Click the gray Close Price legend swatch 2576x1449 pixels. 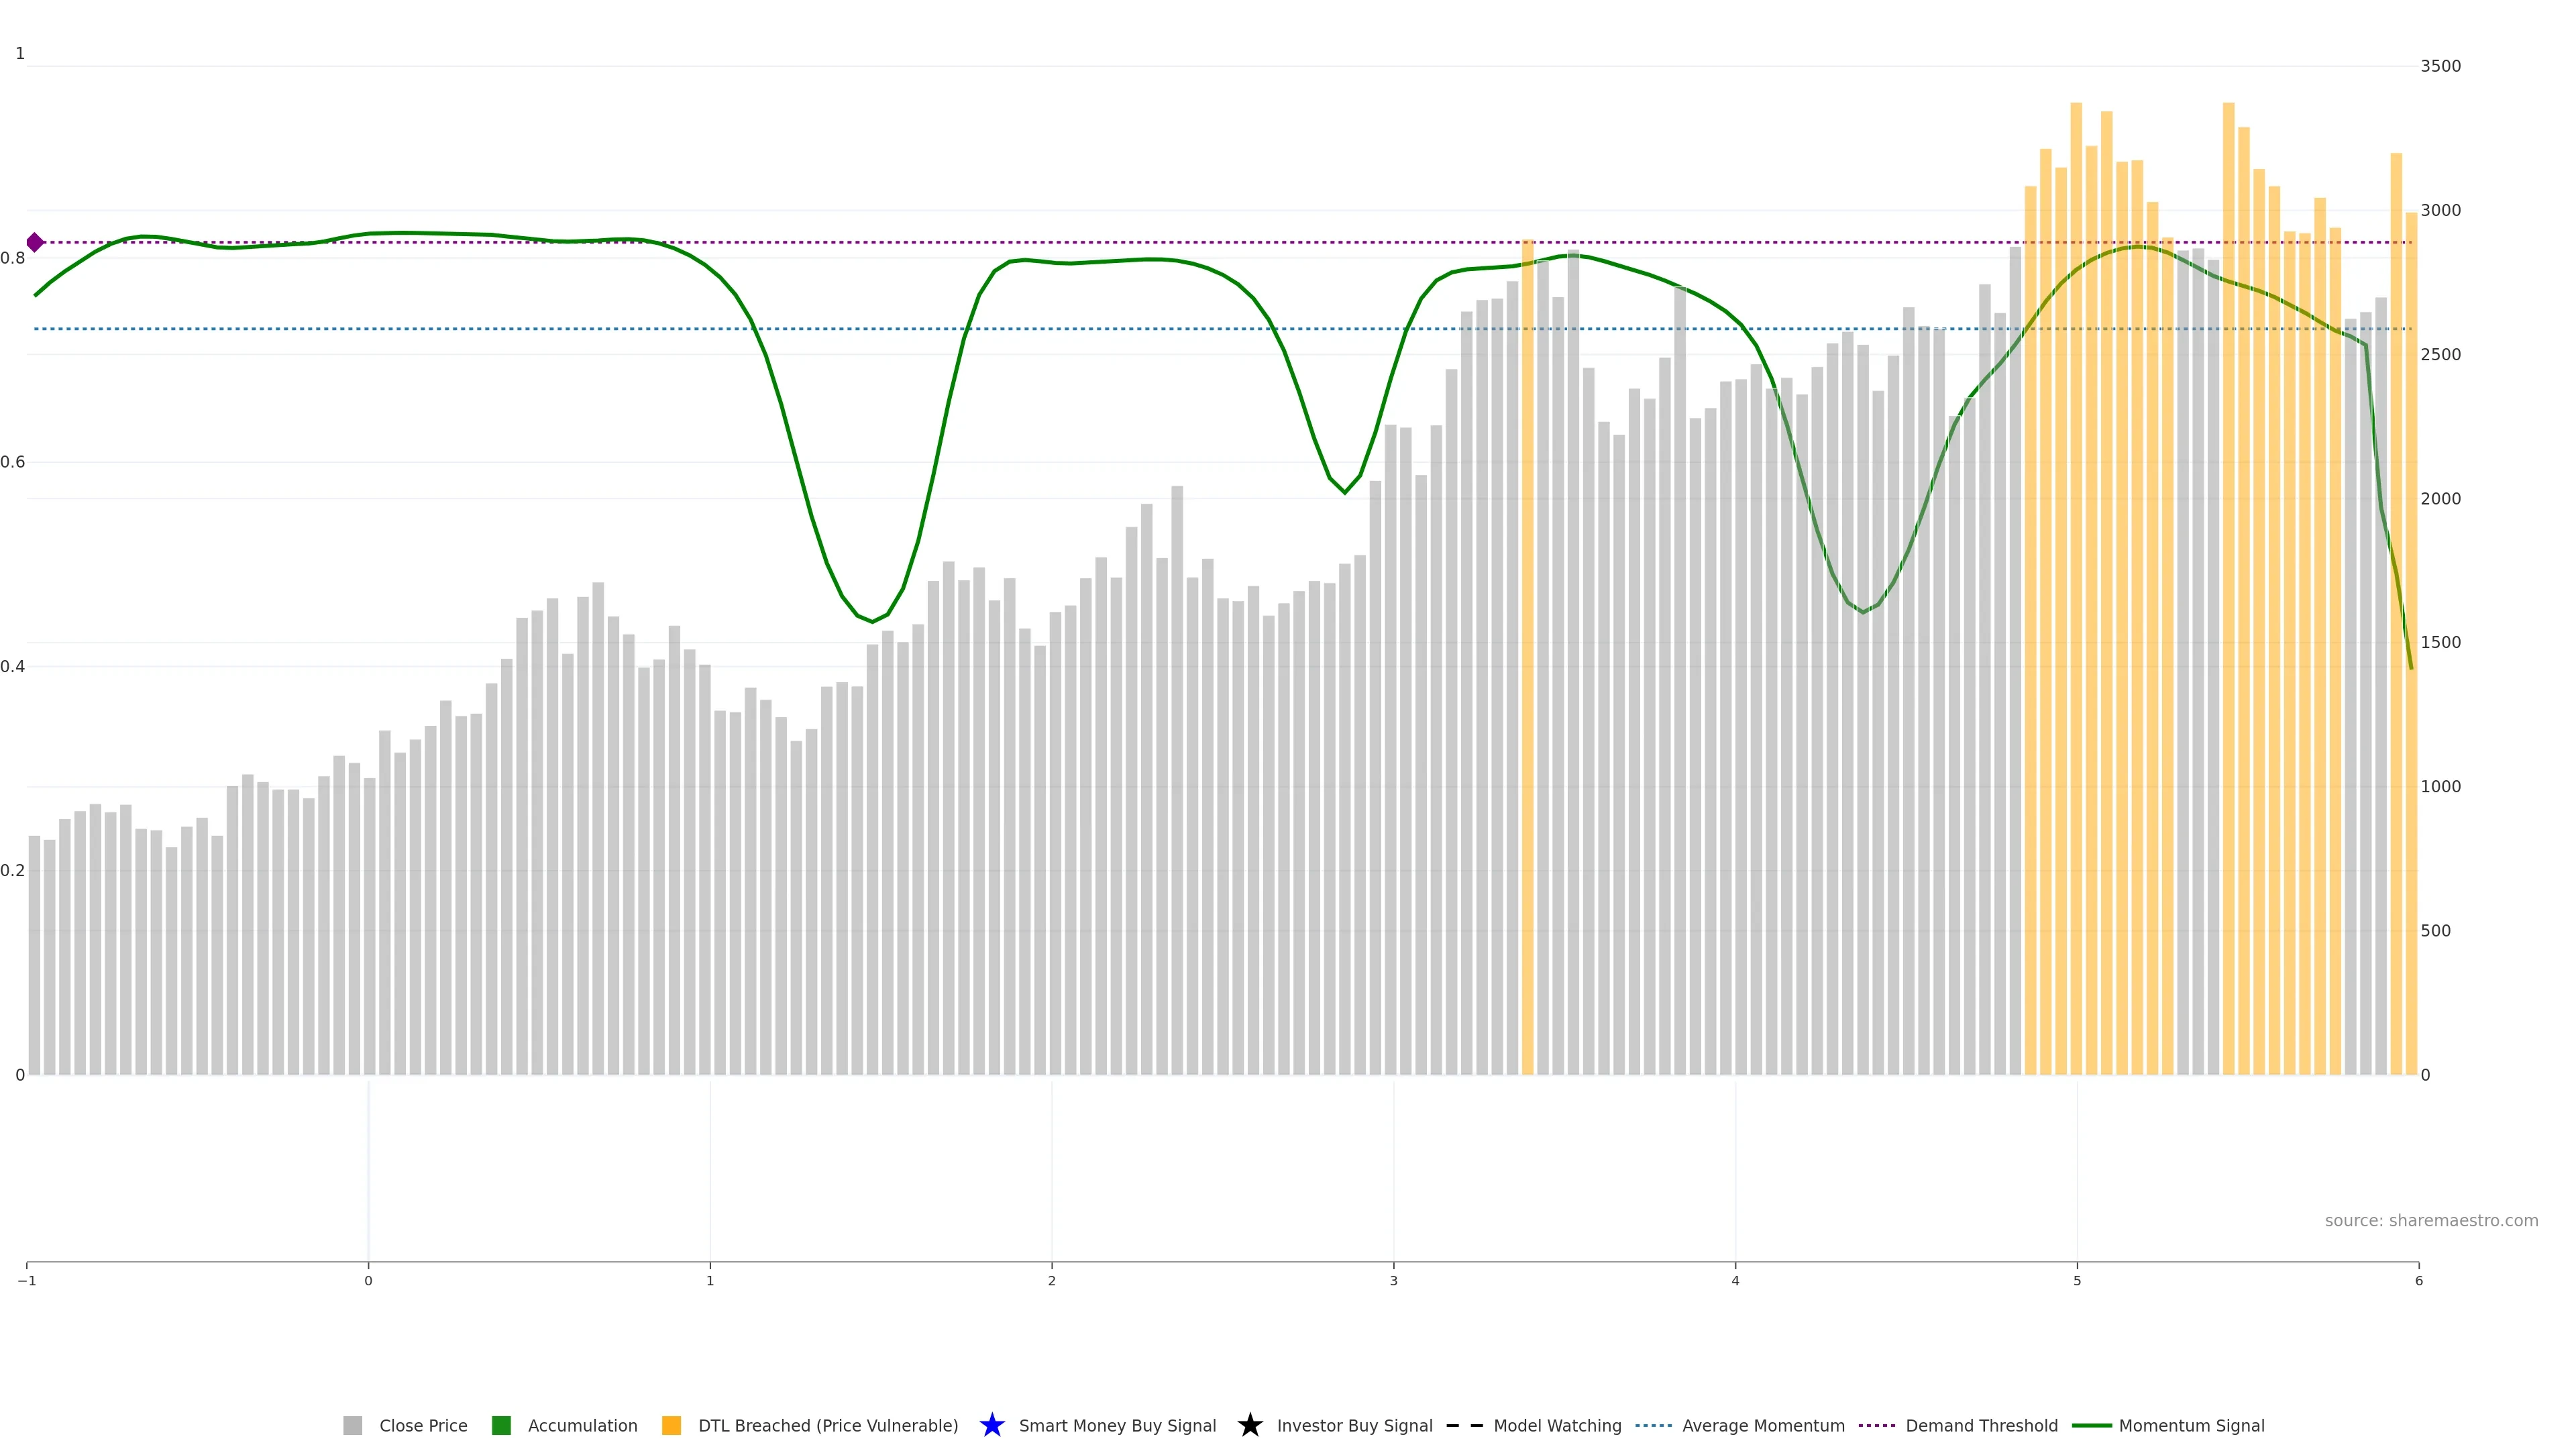click(352, 1425)
